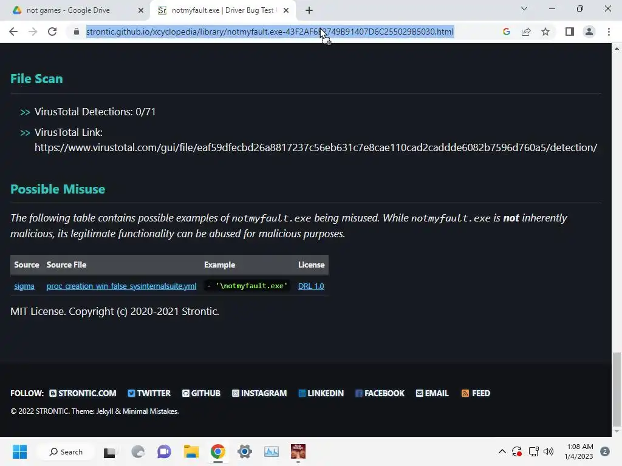Open the Chat app on the taskbar

point(164,451)
